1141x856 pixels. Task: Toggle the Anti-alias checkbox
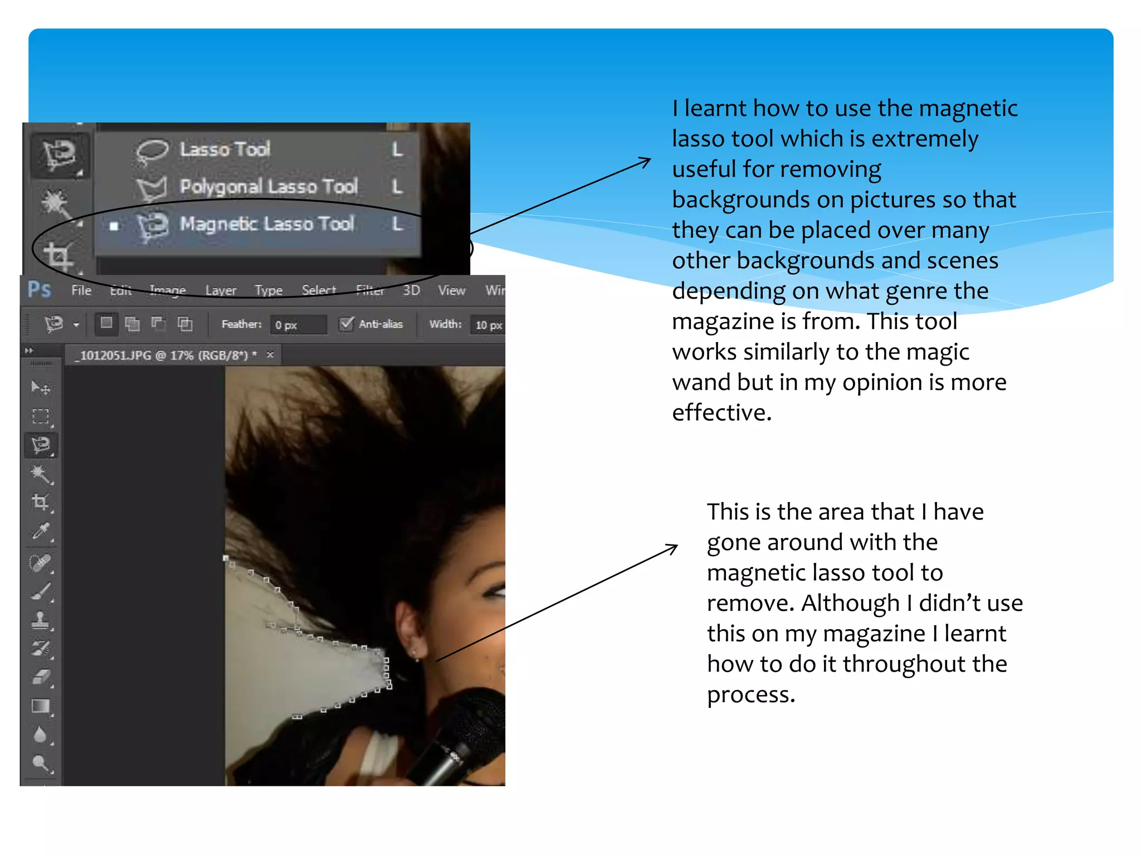[347, 324]
